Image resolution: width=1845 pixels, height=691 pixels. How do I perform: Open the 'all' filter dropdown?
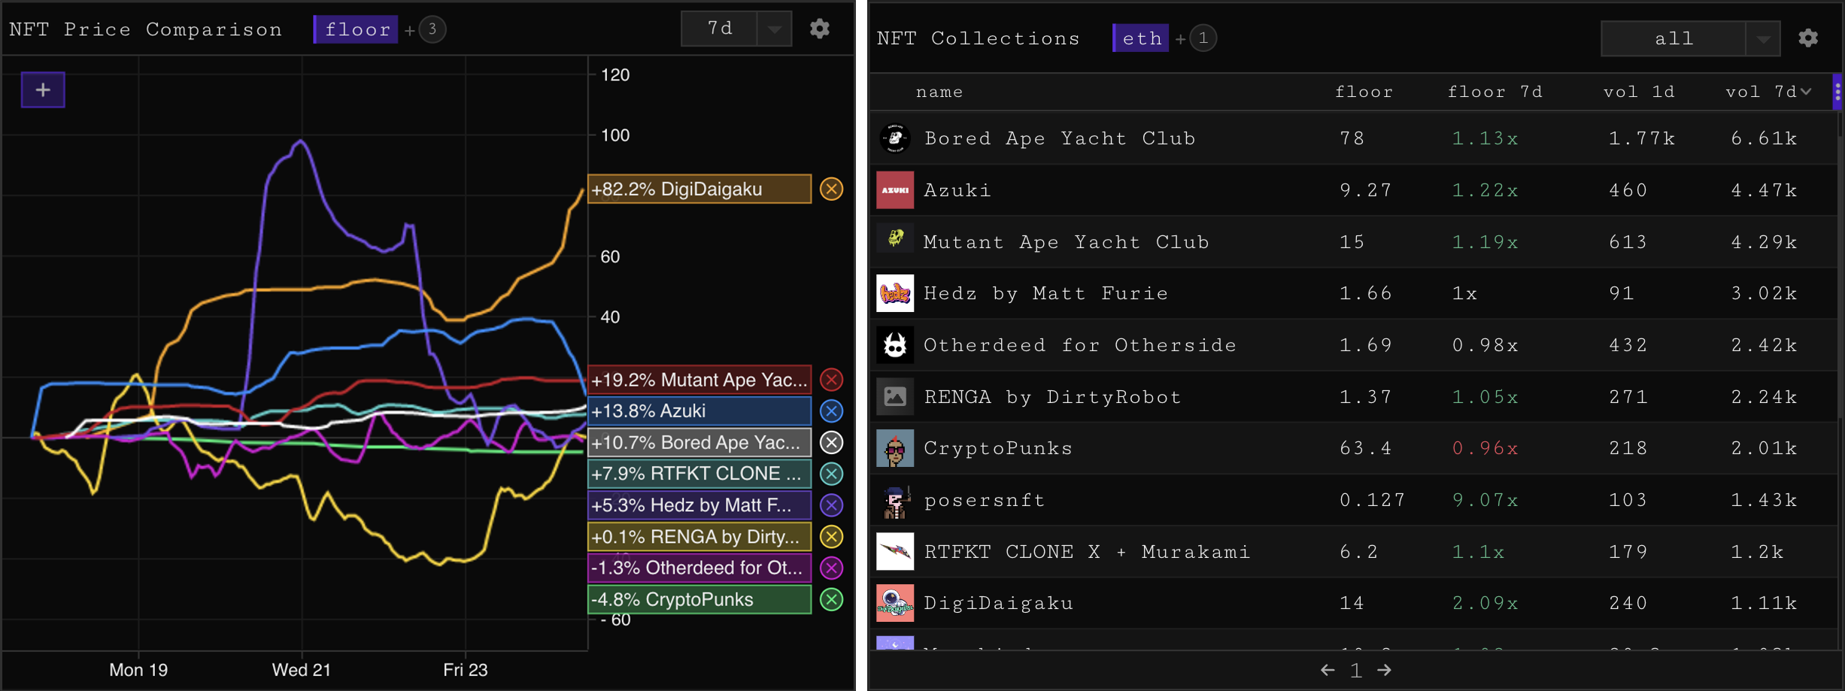point(1690,38)
